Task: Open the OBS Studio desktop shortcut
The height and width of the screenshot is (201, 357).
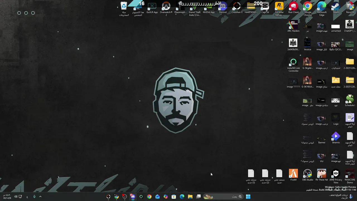Action: point(308,175)
